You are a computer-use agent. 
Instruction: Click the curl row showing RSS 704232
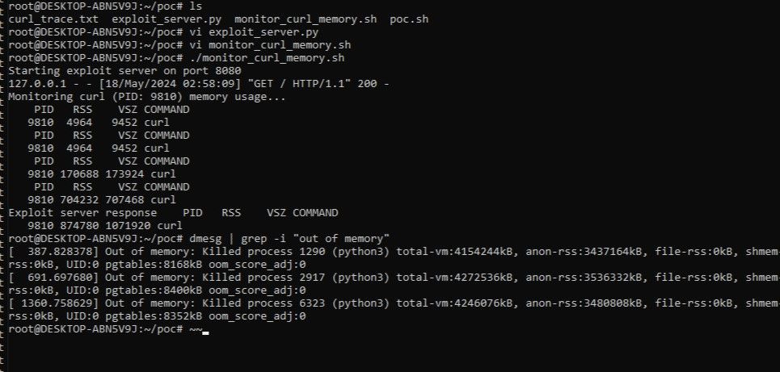pyautogui.click(x=104, y=199)
